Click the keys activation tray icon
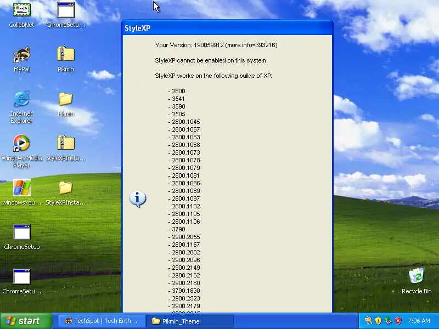 [368, 321]
